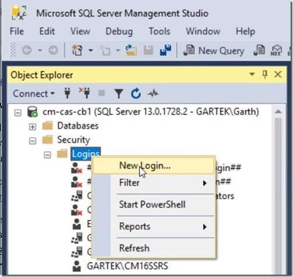Open the View menu

tap(80, 31)
